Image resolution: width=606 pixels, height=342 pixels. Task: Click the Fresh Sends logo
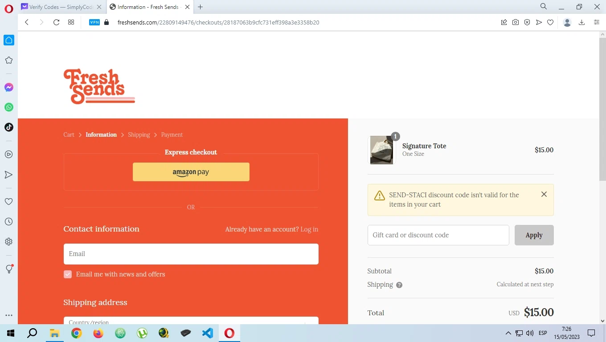click(x=99, y=86)
